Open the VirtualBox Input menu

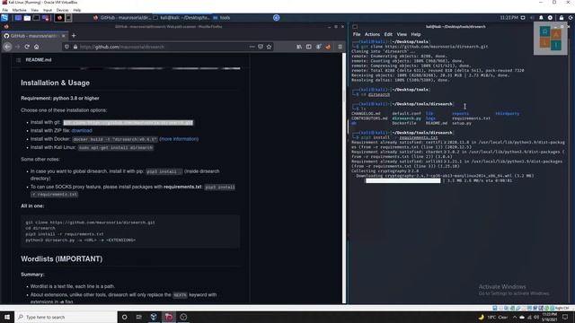click(48, 10)
